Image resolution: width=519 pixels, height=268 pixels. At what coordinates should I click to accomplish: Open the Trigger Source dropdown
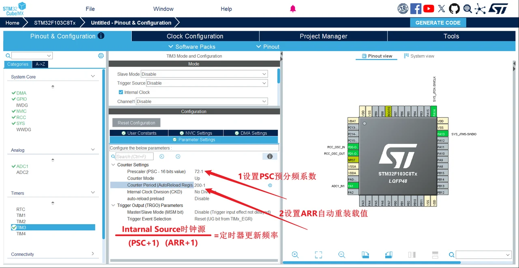(x=207, y=83)
